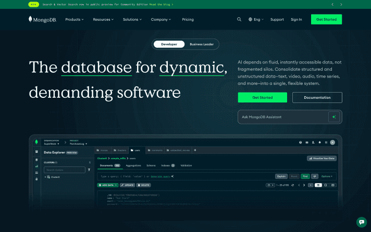Viewport: 371px width, 232px height.
Task: Click the filter icon beside cluster search
Action: [x=89, y=170]
